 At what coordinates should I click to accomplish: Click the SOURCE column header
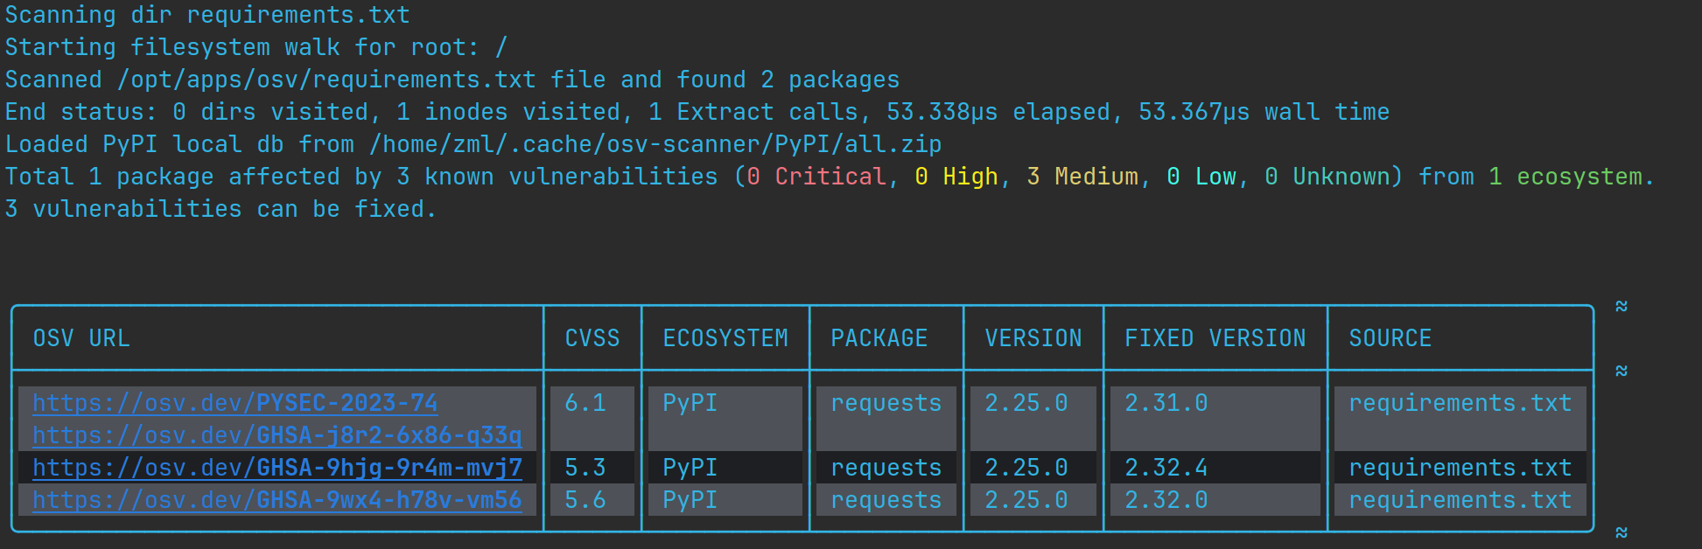[1390, 338]
